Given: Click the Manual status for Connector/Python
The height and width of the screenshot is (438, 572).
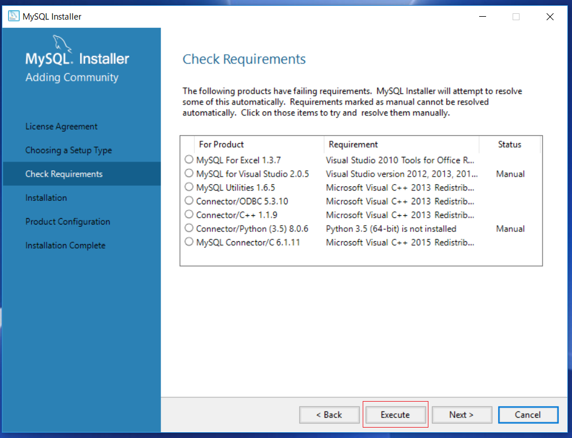Looking at the screenshot, I should point(510,228).
